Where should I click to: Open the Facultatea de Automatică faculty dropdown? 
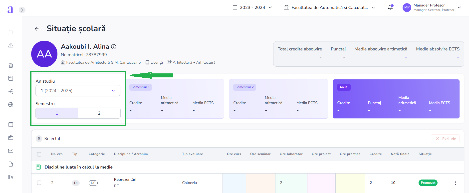[x=329, y=7]
